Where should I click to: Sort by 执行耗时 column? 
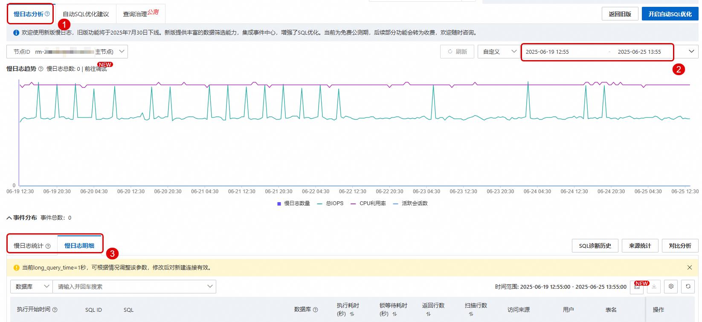coord(352,314)
